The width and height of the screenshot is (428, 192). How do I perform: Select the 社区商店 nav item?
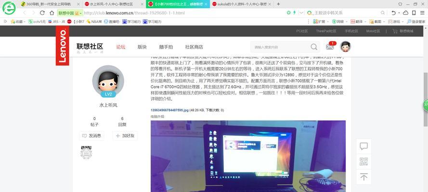[x=194, y=47]
